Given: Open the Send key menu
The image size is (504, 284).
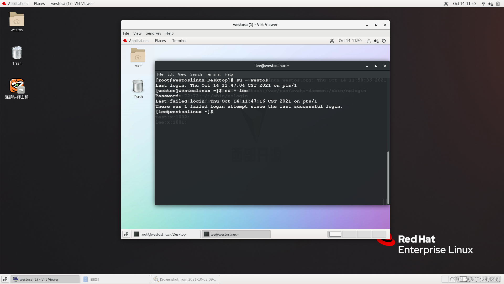Looking at the screenshot, I should [153, 33].
